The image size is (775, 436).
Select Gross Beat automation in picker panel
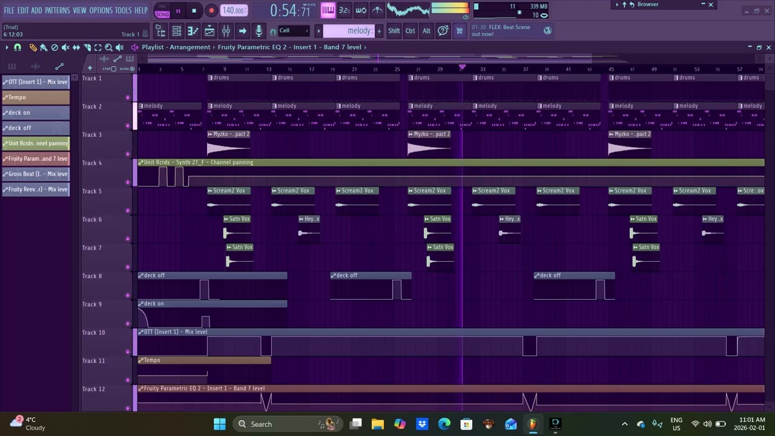36,174
